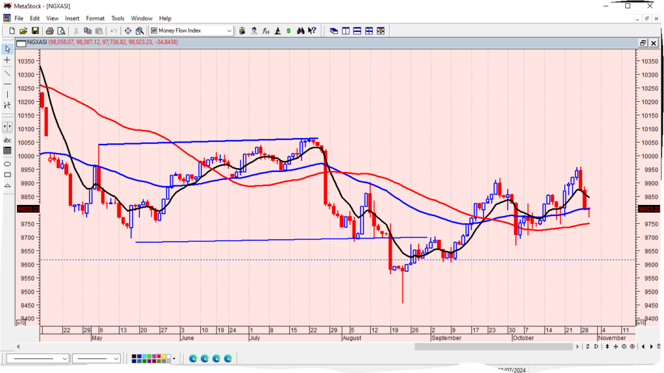Open a file with the folder icon
The width and height of the screenshot is (664, 373).
[23, 30]
